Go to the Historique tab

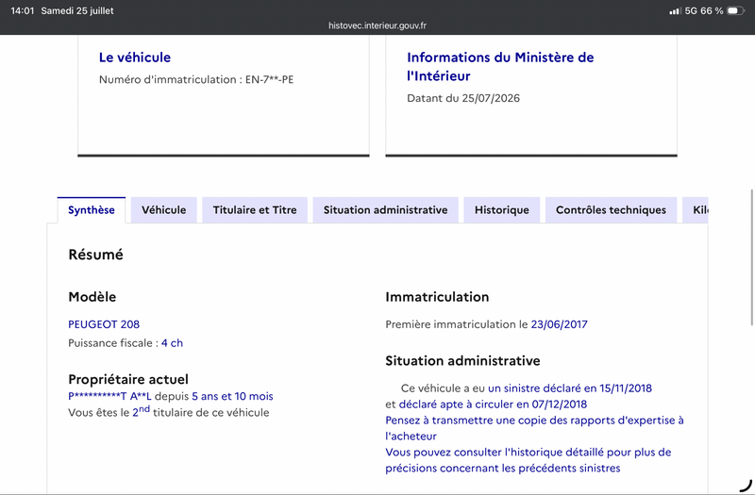502,210
